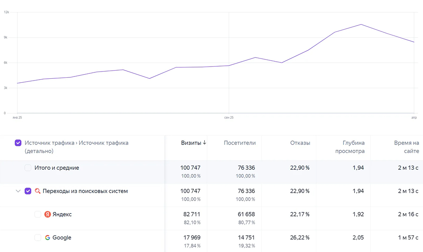Select 'Переходы из поисковых систем' row label
This screenshot has height=252, width=423.
pyautogui.click(x=85, y=191)
